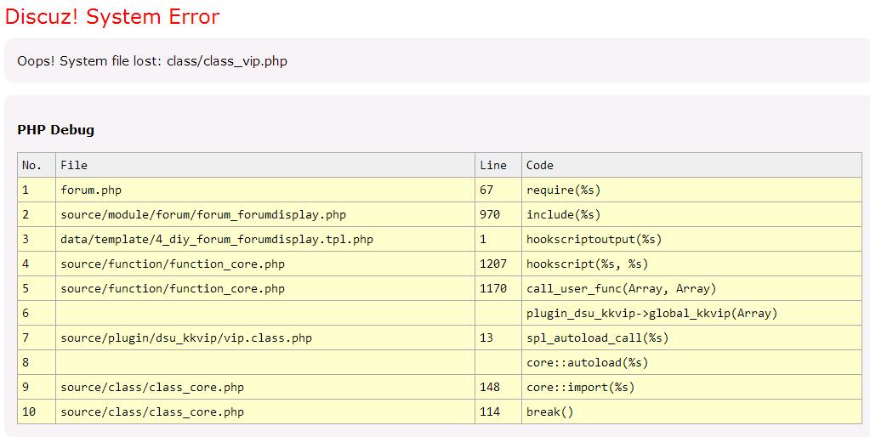Select 'plugin_dsu_kkvip->global_kkvip(Array)' code cell

click(x=691, y=314)
